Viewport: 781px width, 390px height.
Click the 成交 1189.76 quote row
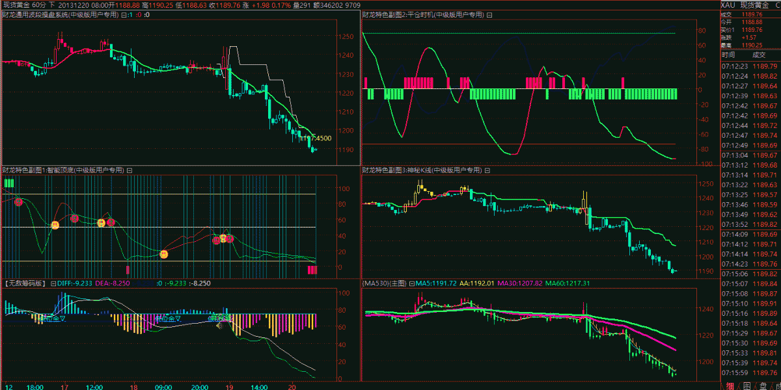[x=750, y=14]
